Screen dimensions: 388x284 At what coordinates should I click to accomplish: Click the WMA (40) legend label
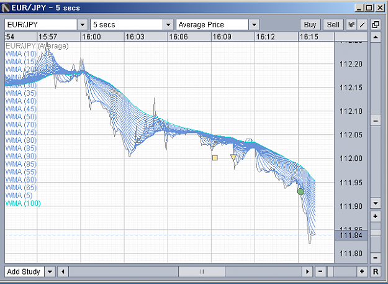[20, 101]
